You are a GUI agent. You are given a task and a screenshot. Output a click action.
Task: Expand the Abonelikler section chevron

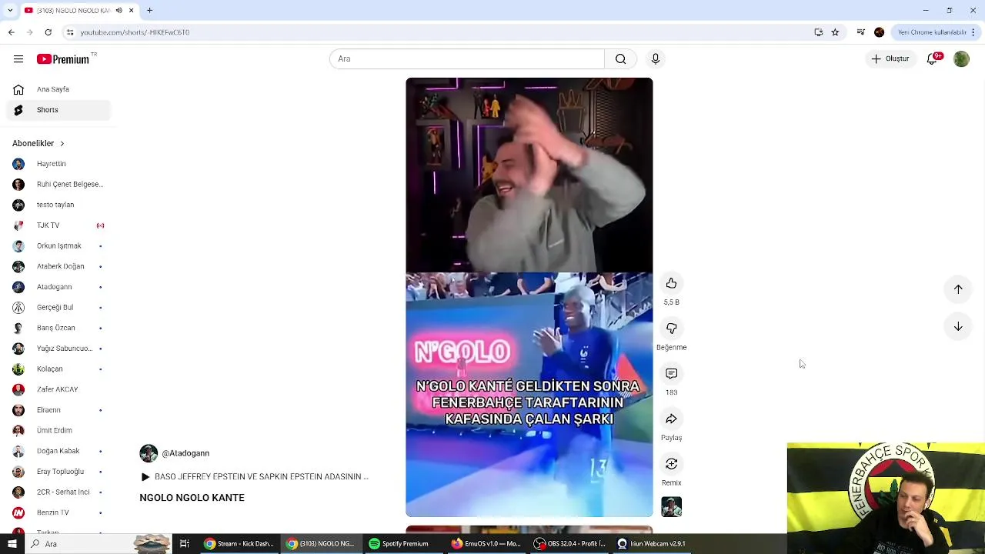(x=62, y=143)
